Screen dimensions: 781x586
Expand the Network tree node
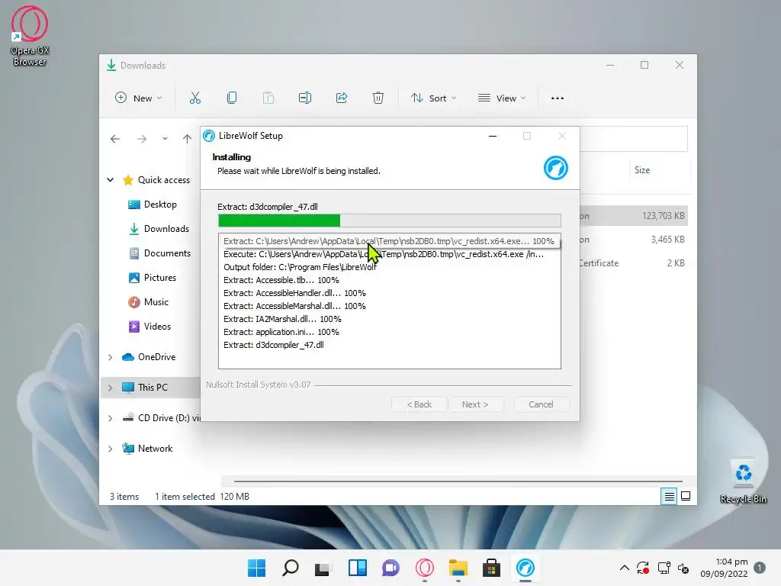(x=111, y=449)
